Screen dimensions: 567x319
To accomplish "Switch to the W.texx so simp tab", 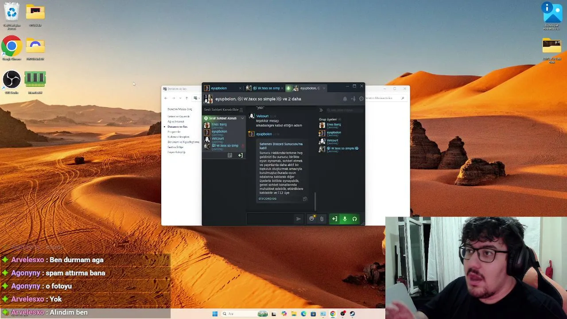I will pos(266,88).
